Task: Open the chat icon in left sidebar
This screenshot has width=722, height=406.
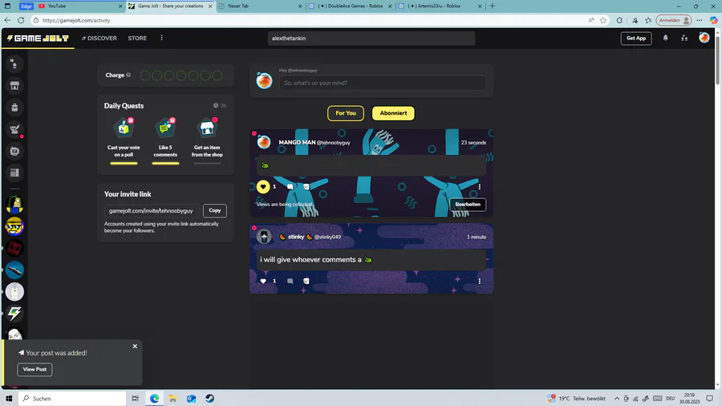Action: click(14, 64)
